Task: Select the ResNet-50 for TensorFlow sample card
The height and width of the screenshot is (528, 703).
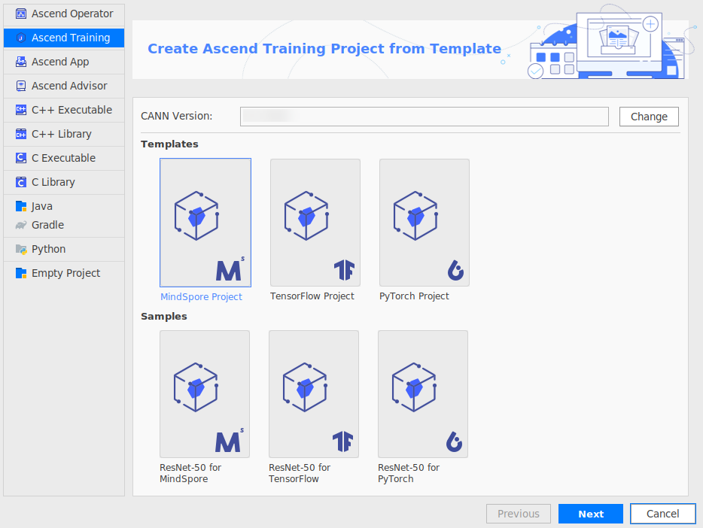Action: point(314,394)
